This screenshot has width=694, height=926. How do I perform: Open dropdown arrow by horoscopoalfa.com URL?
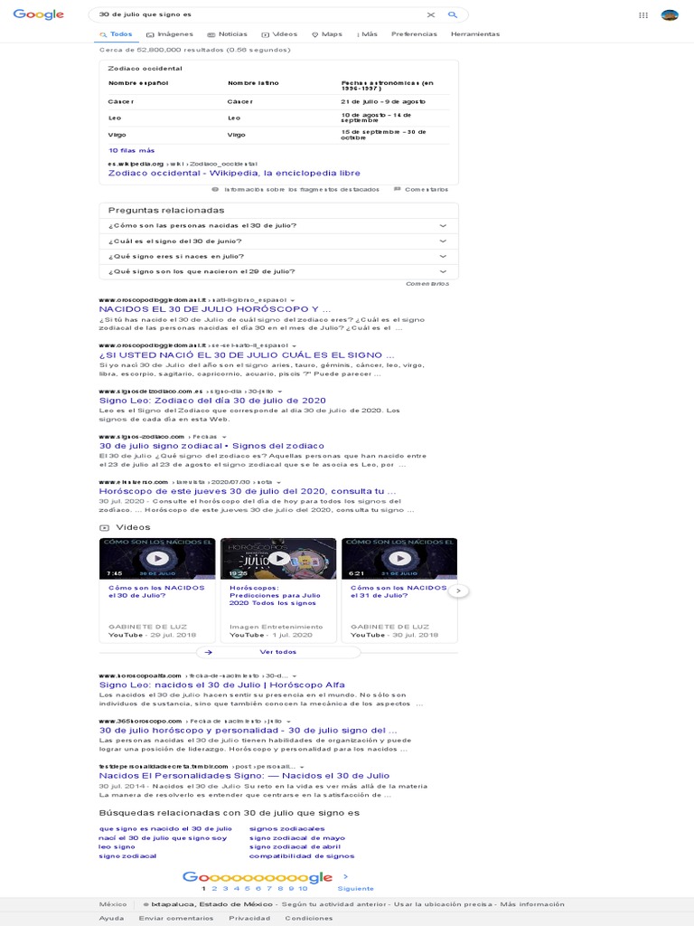(x=295, y=676)
